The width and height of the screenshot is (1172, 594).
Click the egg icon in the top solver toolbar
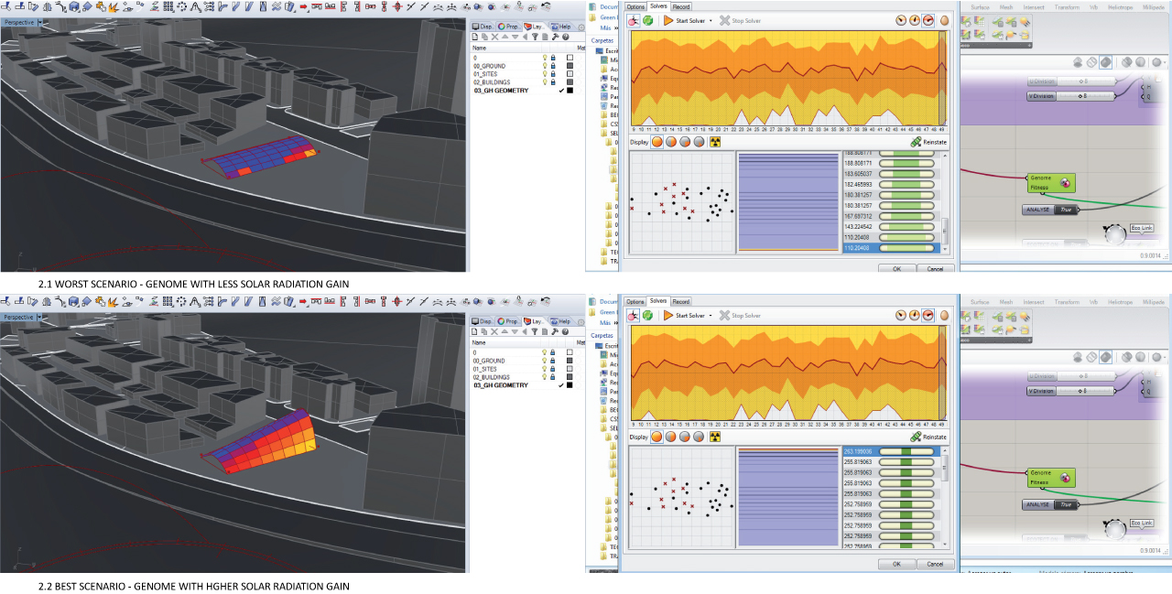click(943, 20)
